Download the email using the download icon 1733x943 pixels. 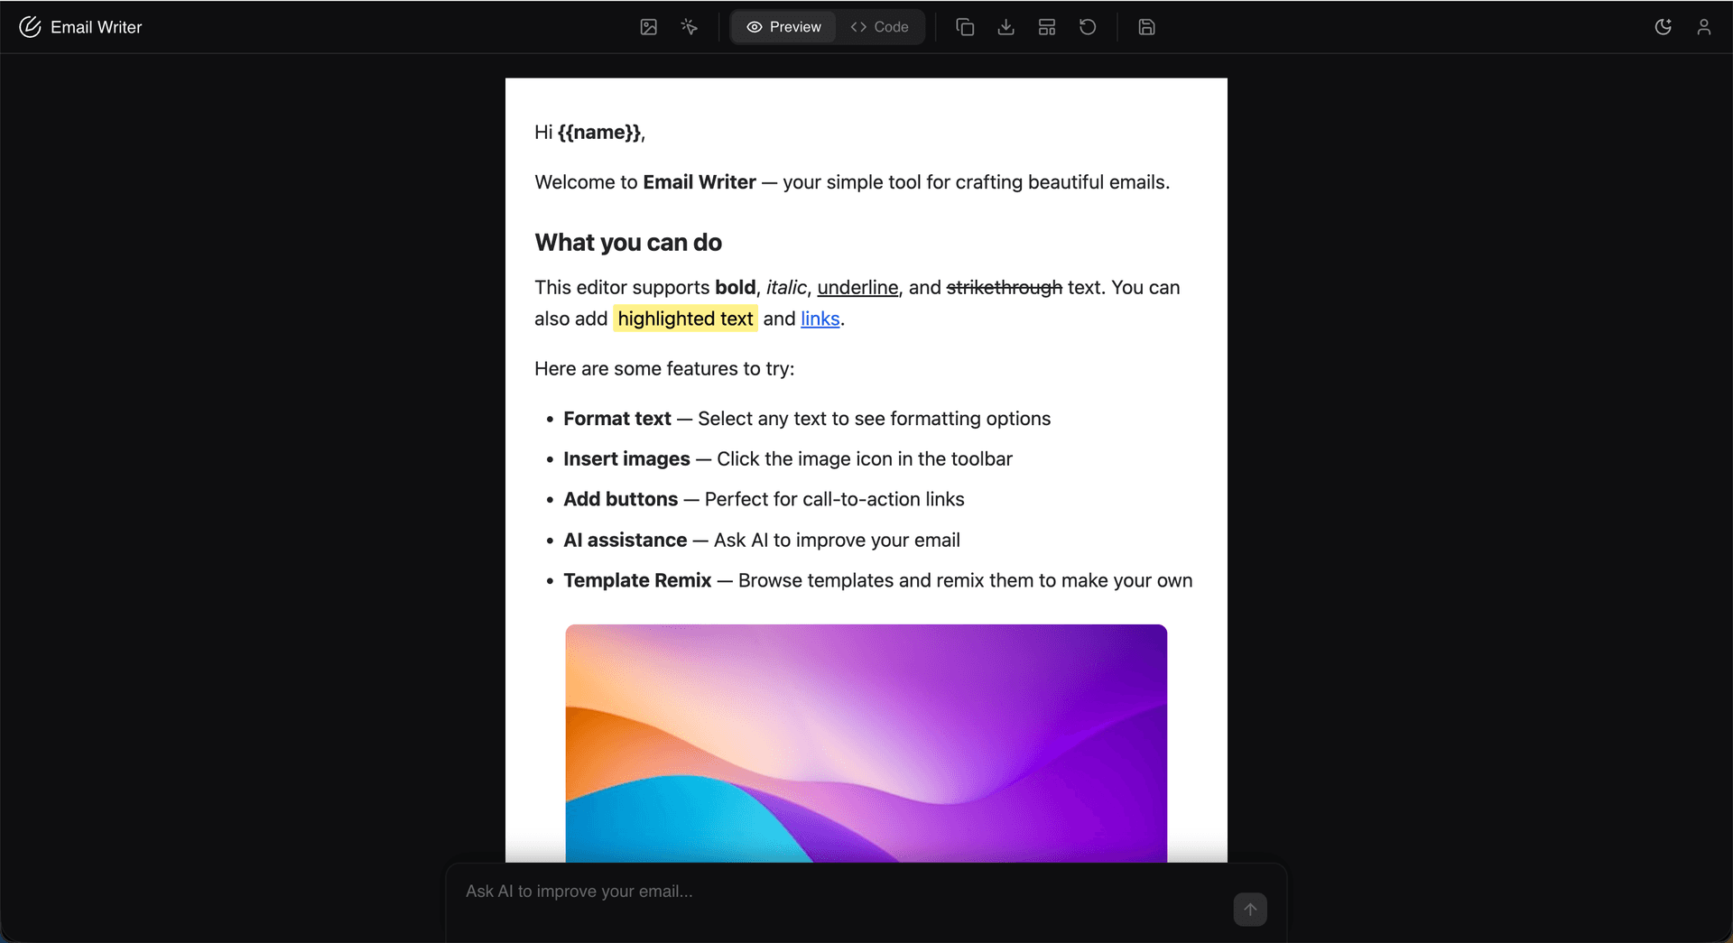tap(1006, 27)
